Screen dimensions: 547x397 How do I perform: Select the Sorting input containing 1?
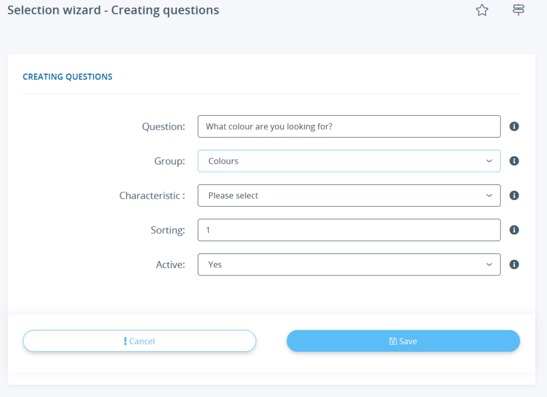click(349, 229)
